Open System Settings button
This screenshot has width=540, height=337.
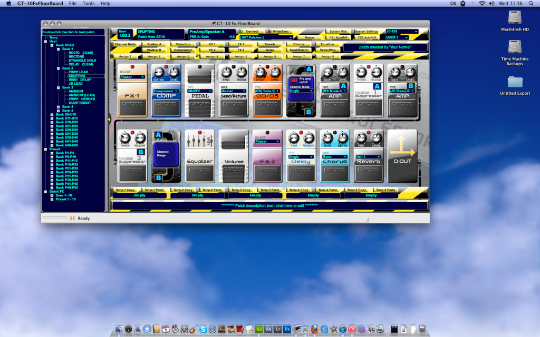367,31
